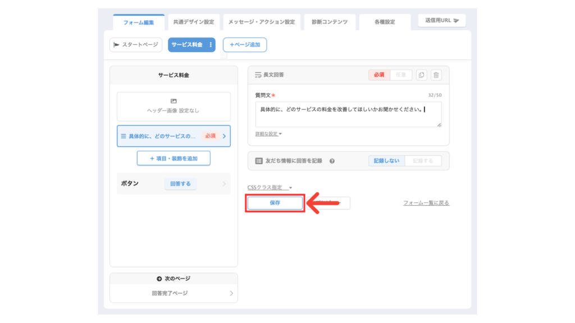Open the メッセージ・アクション設定 tab
Viewport: 575px width, 323px height.
pyautogui.click(x=261, y=22)
